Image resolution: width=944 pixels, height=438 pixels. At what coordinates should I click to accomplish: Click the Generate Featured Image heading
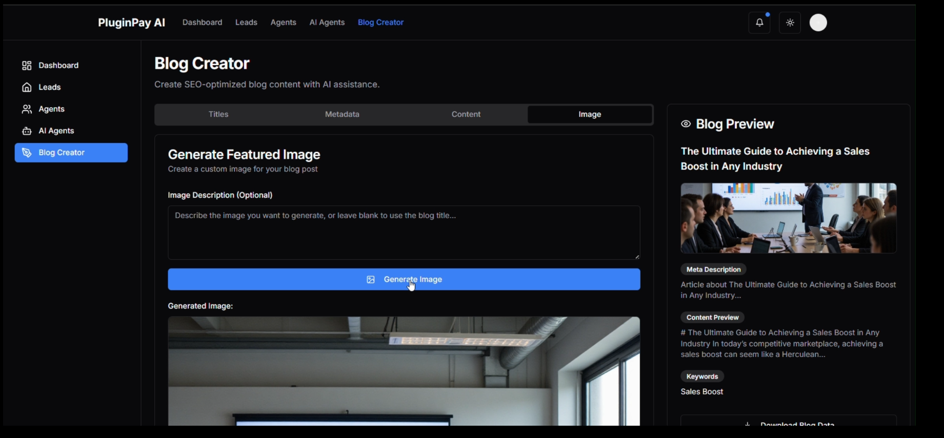(244, 155)
